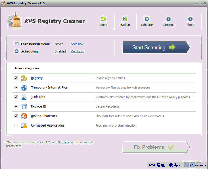Close the AVS Registry Cleaner window
Screen dimensions: 208x169
(205, 3)
